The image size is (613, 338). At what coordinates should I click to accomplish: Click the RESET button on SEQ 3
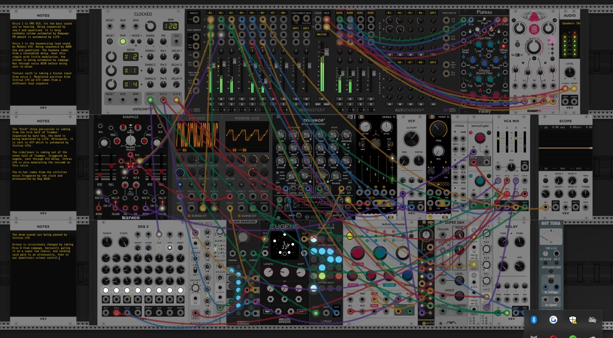tap(180, 247)
